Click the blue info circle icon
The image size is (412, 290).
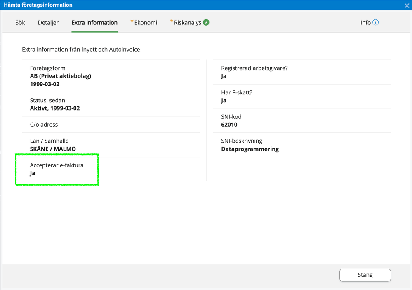[375, 23]
